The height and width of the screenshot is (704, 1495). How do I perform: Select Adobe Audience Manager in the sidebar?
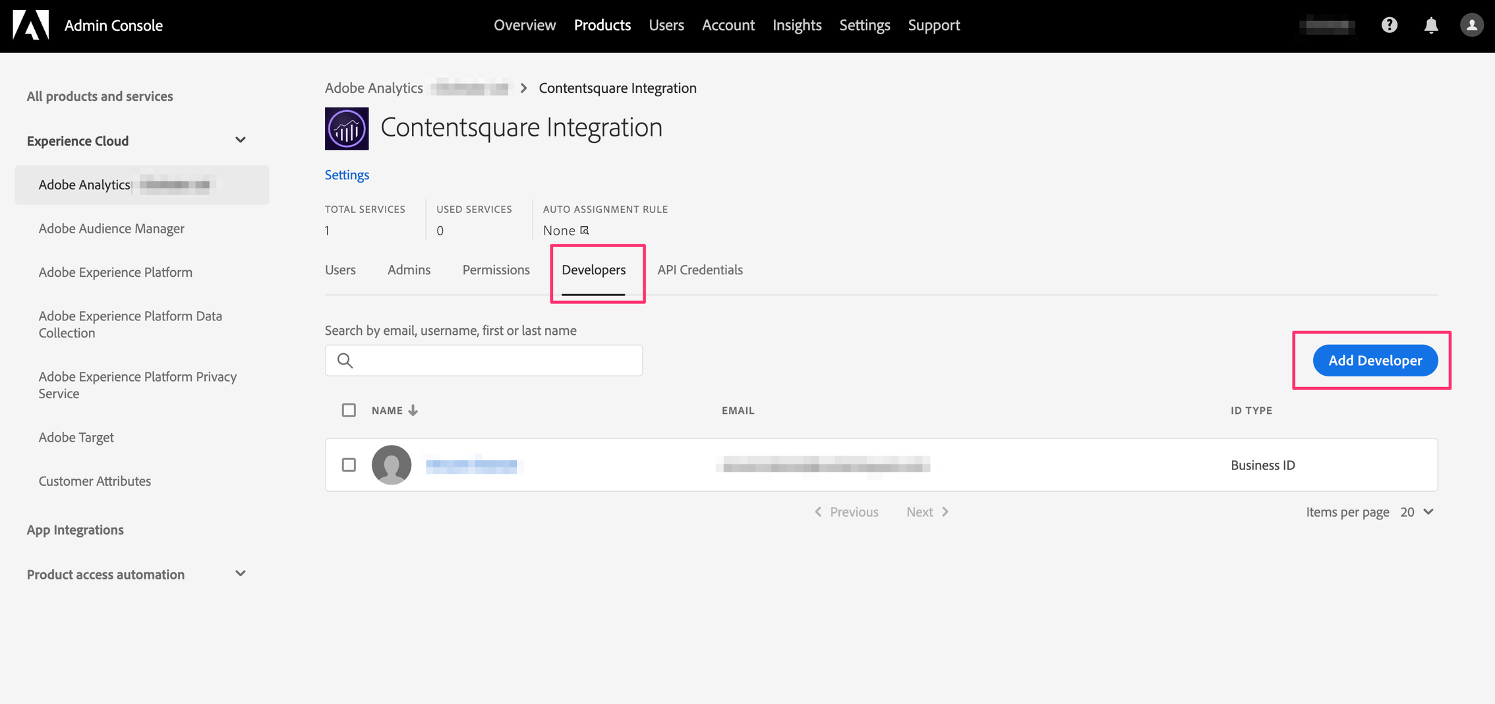(111, 228)
